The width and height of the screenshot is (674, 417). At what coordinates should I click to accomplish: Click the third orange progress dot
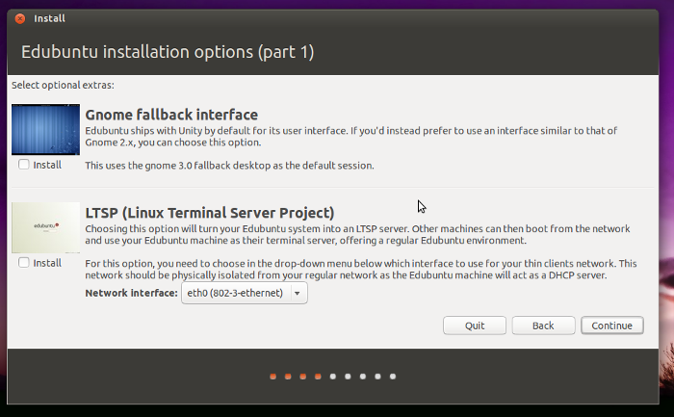point(303,377)
